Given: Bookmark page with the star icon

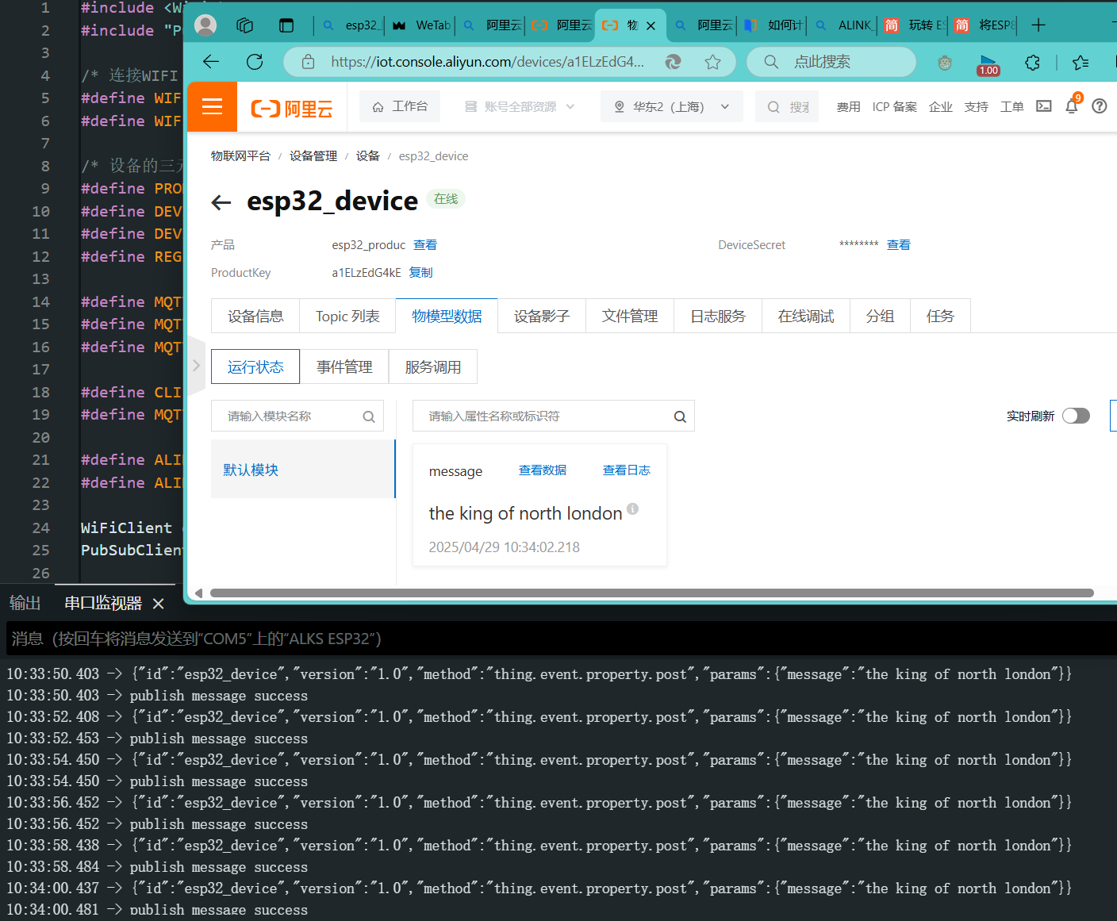Looking at the screenshot, I should 713,62.
